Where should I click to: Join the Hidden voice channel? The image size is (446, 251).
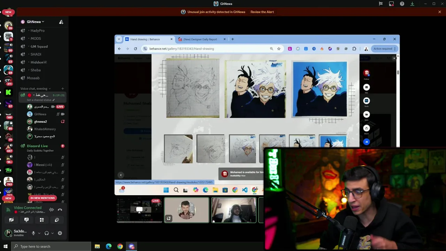pos(43,62)
